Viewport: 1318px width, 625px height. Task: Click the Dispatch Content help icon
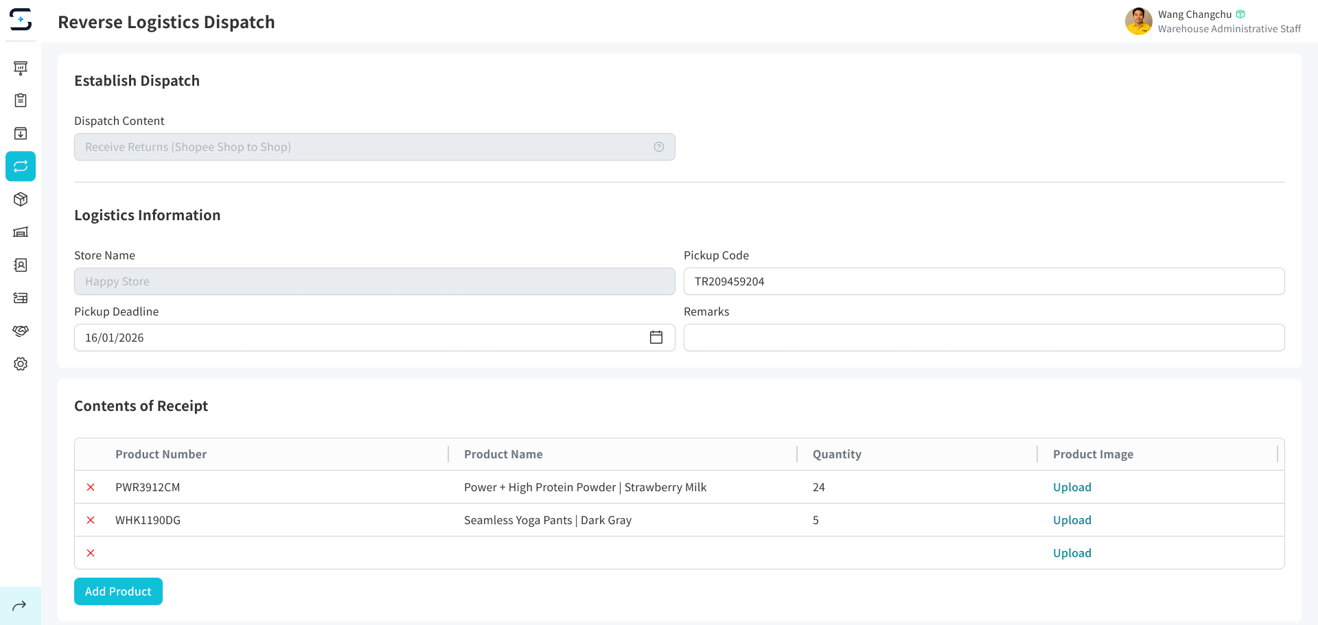pos(658,147)
